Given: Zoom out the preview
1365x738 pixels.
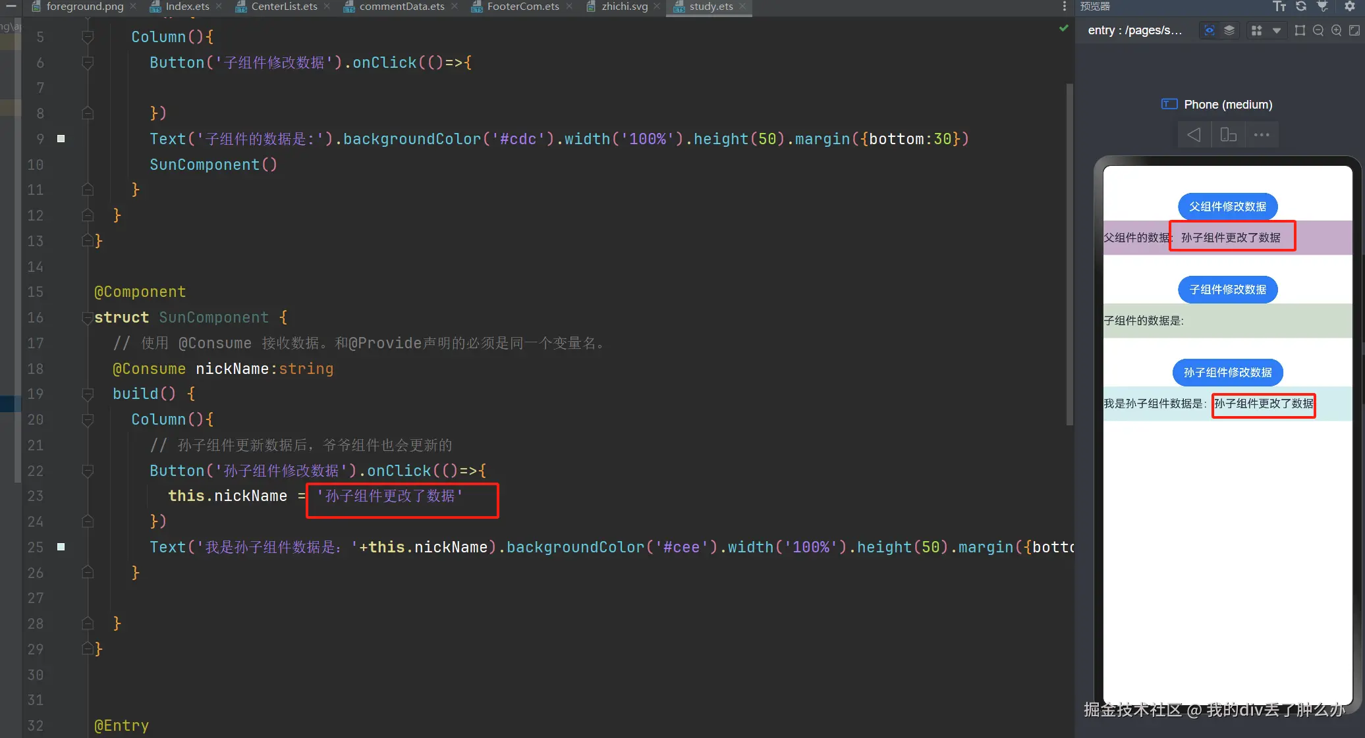Looking at the screenshot, I should 1318,30.
